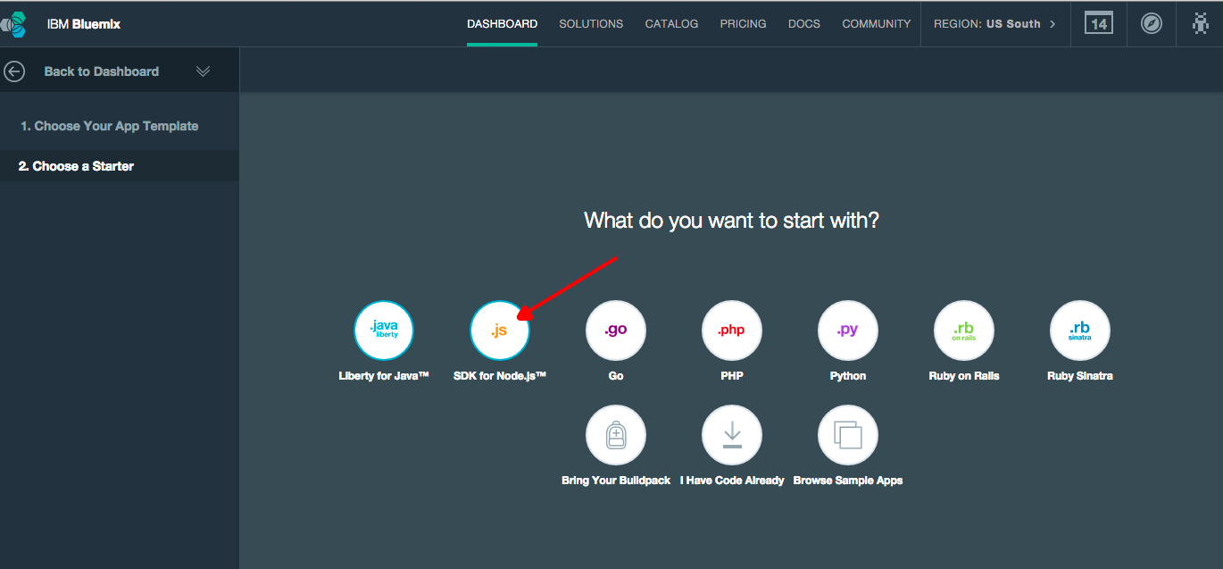The width and height of the screenshot is (1223, 569).
Task: Click the IBM Bluemix hexagon logo
Action: pos(13,24)
